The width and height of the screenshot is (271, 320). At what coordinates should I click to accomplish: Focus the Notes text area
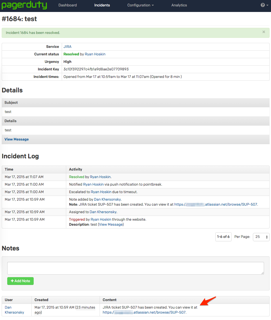135,268
